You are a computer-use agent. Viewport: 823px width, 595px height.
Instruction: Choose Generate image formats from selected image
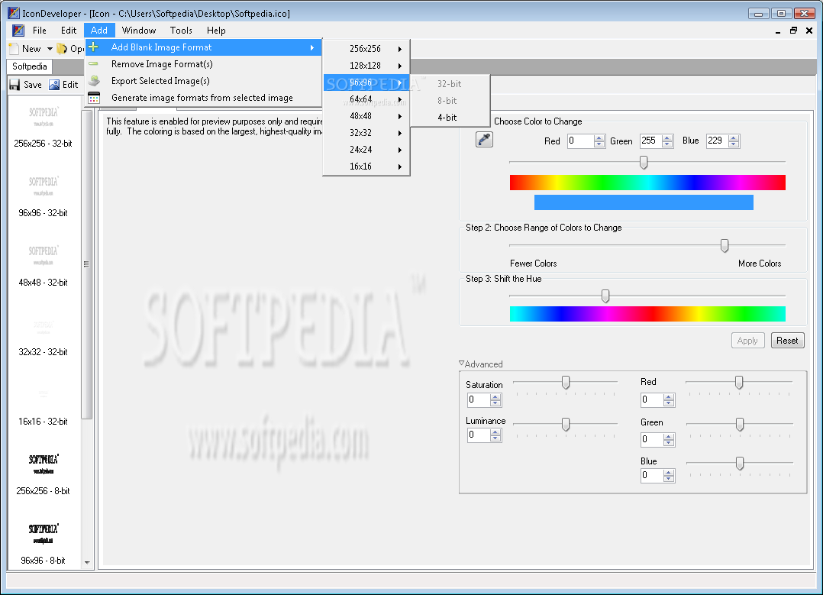pos(203,98)
